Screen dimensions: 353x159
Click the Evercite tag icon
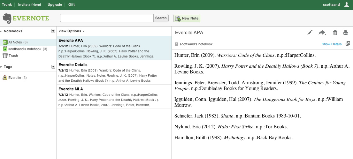pyautogui.click(x=5, y=78)
